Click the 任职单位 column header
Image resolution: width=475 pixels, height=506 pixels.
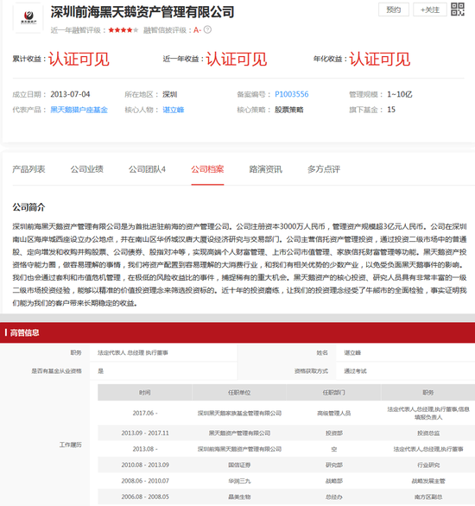[x=239, y=392]
